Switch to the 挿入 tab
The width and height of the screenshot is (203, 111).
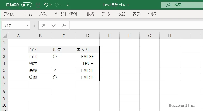click(x=43, y=14)
